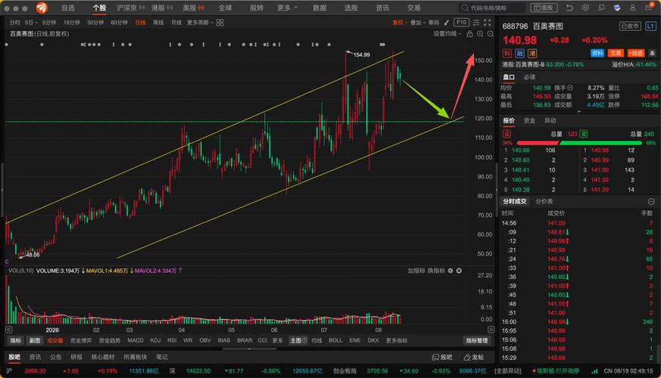Image resolution: width=661 pixels, height=378 pixels.
Task: Click the 买 buy badge icon
Action: (x=507, y=134)
